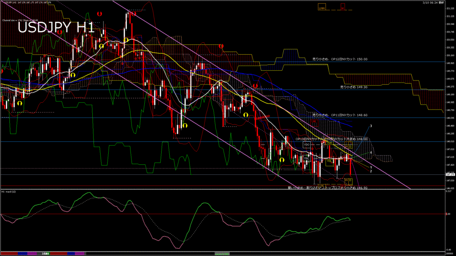Click red signal marker at highest candle peak
The image size is (456, 256).
tap(133, 14)
